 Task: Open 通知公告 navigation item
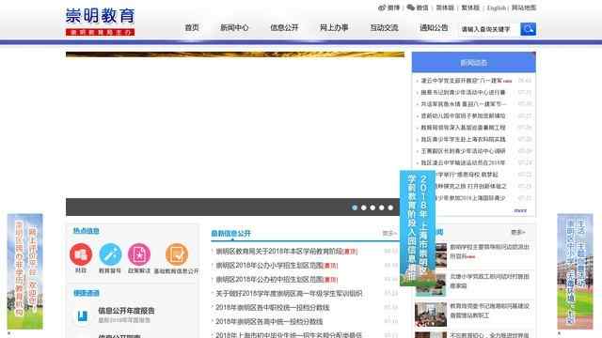click(x=434, y=27)
